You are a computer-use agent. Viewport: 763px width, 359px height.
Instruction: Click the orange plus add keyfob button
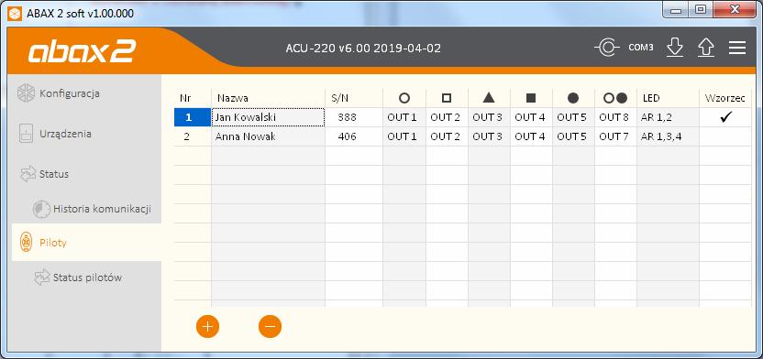208,326
